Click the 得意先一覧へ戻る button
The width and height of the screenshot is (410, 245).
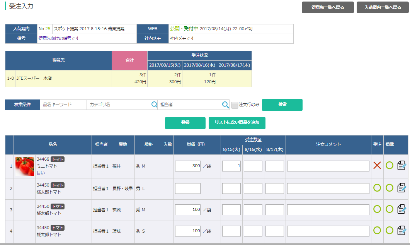[328, 7]
